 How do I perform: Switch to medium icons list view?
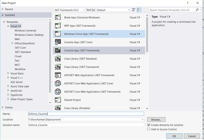pos(139,10)
